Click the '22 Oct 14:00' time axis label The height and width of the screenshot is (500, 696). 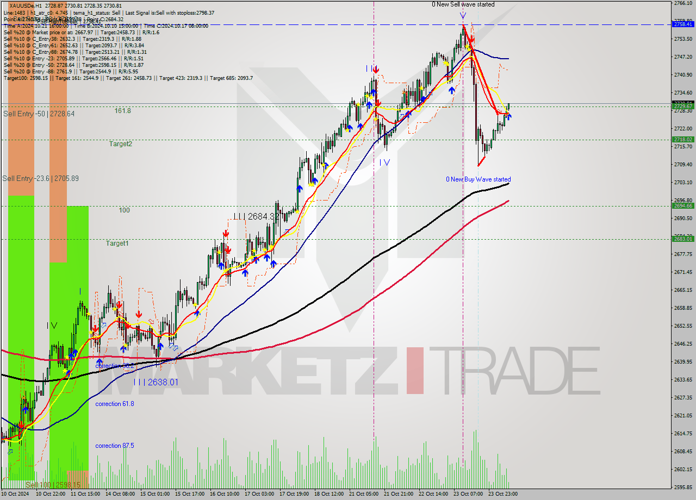pyautogui.click(x=433, y=494)
